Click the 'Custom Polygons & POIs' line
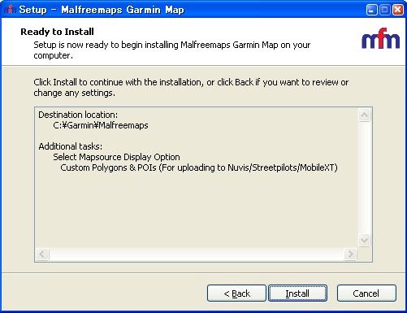 click(x=199, y=167)
